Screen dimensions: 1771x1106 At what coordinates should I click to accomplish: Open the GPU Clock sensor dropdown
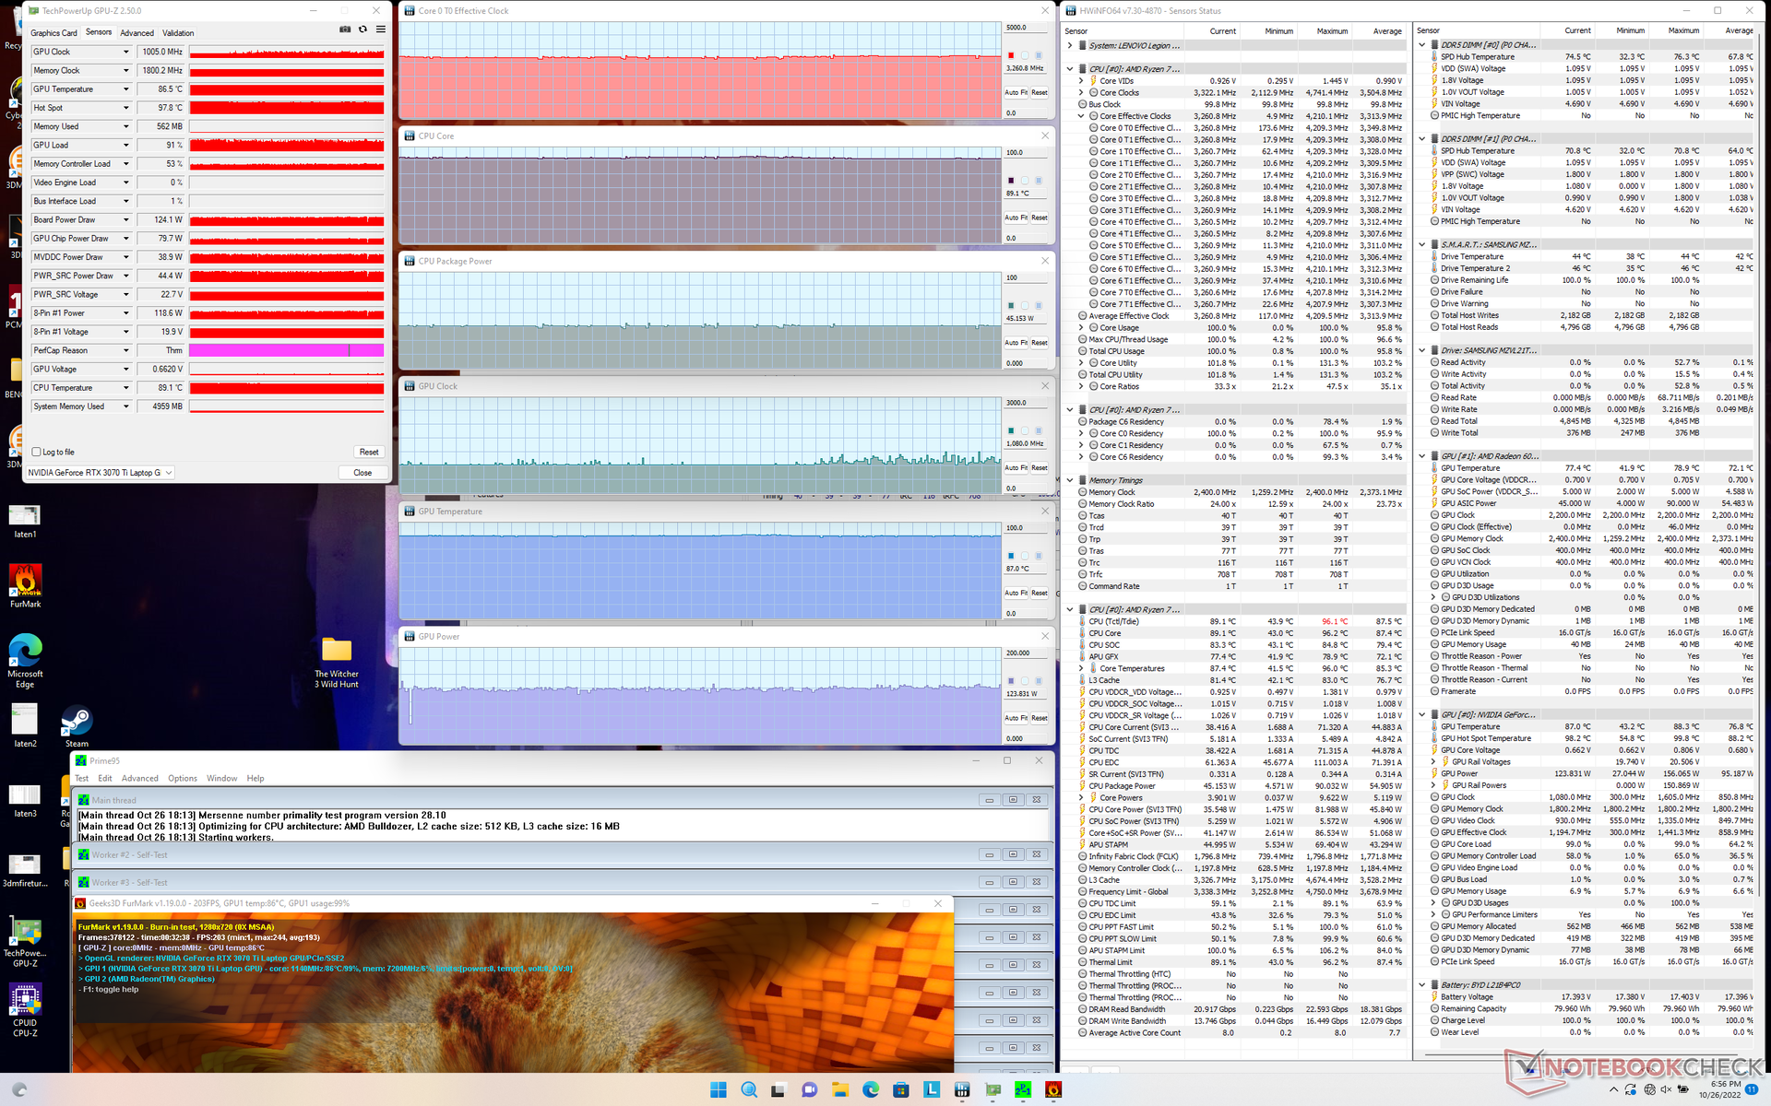tap(126, 52)
